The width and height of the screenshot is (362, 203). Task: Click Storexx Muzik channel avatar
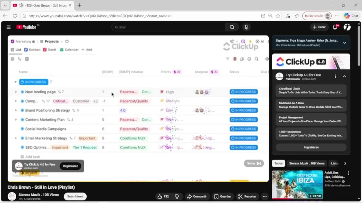click(x=12, y=197)
